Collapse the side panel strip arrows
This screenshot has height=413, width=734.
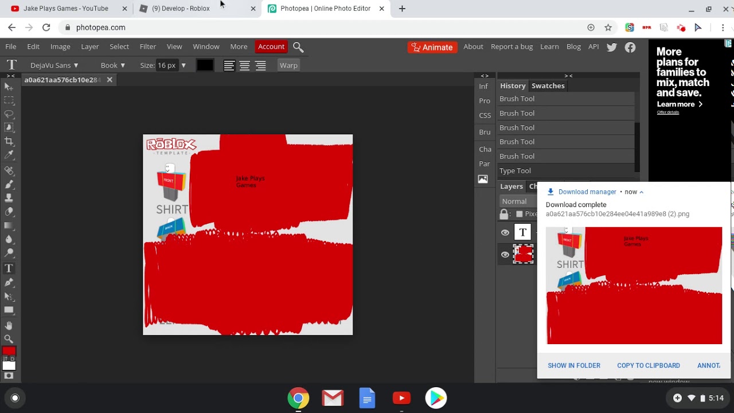[485, 76]
